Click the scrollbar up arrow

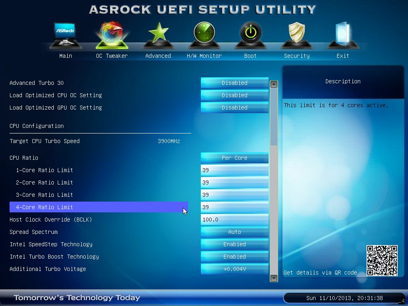[274, 84]
